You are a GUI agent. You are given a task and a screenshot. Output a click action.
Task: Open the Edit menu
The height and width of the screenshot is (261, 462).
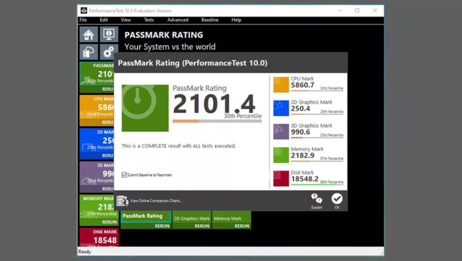[104, 20]
